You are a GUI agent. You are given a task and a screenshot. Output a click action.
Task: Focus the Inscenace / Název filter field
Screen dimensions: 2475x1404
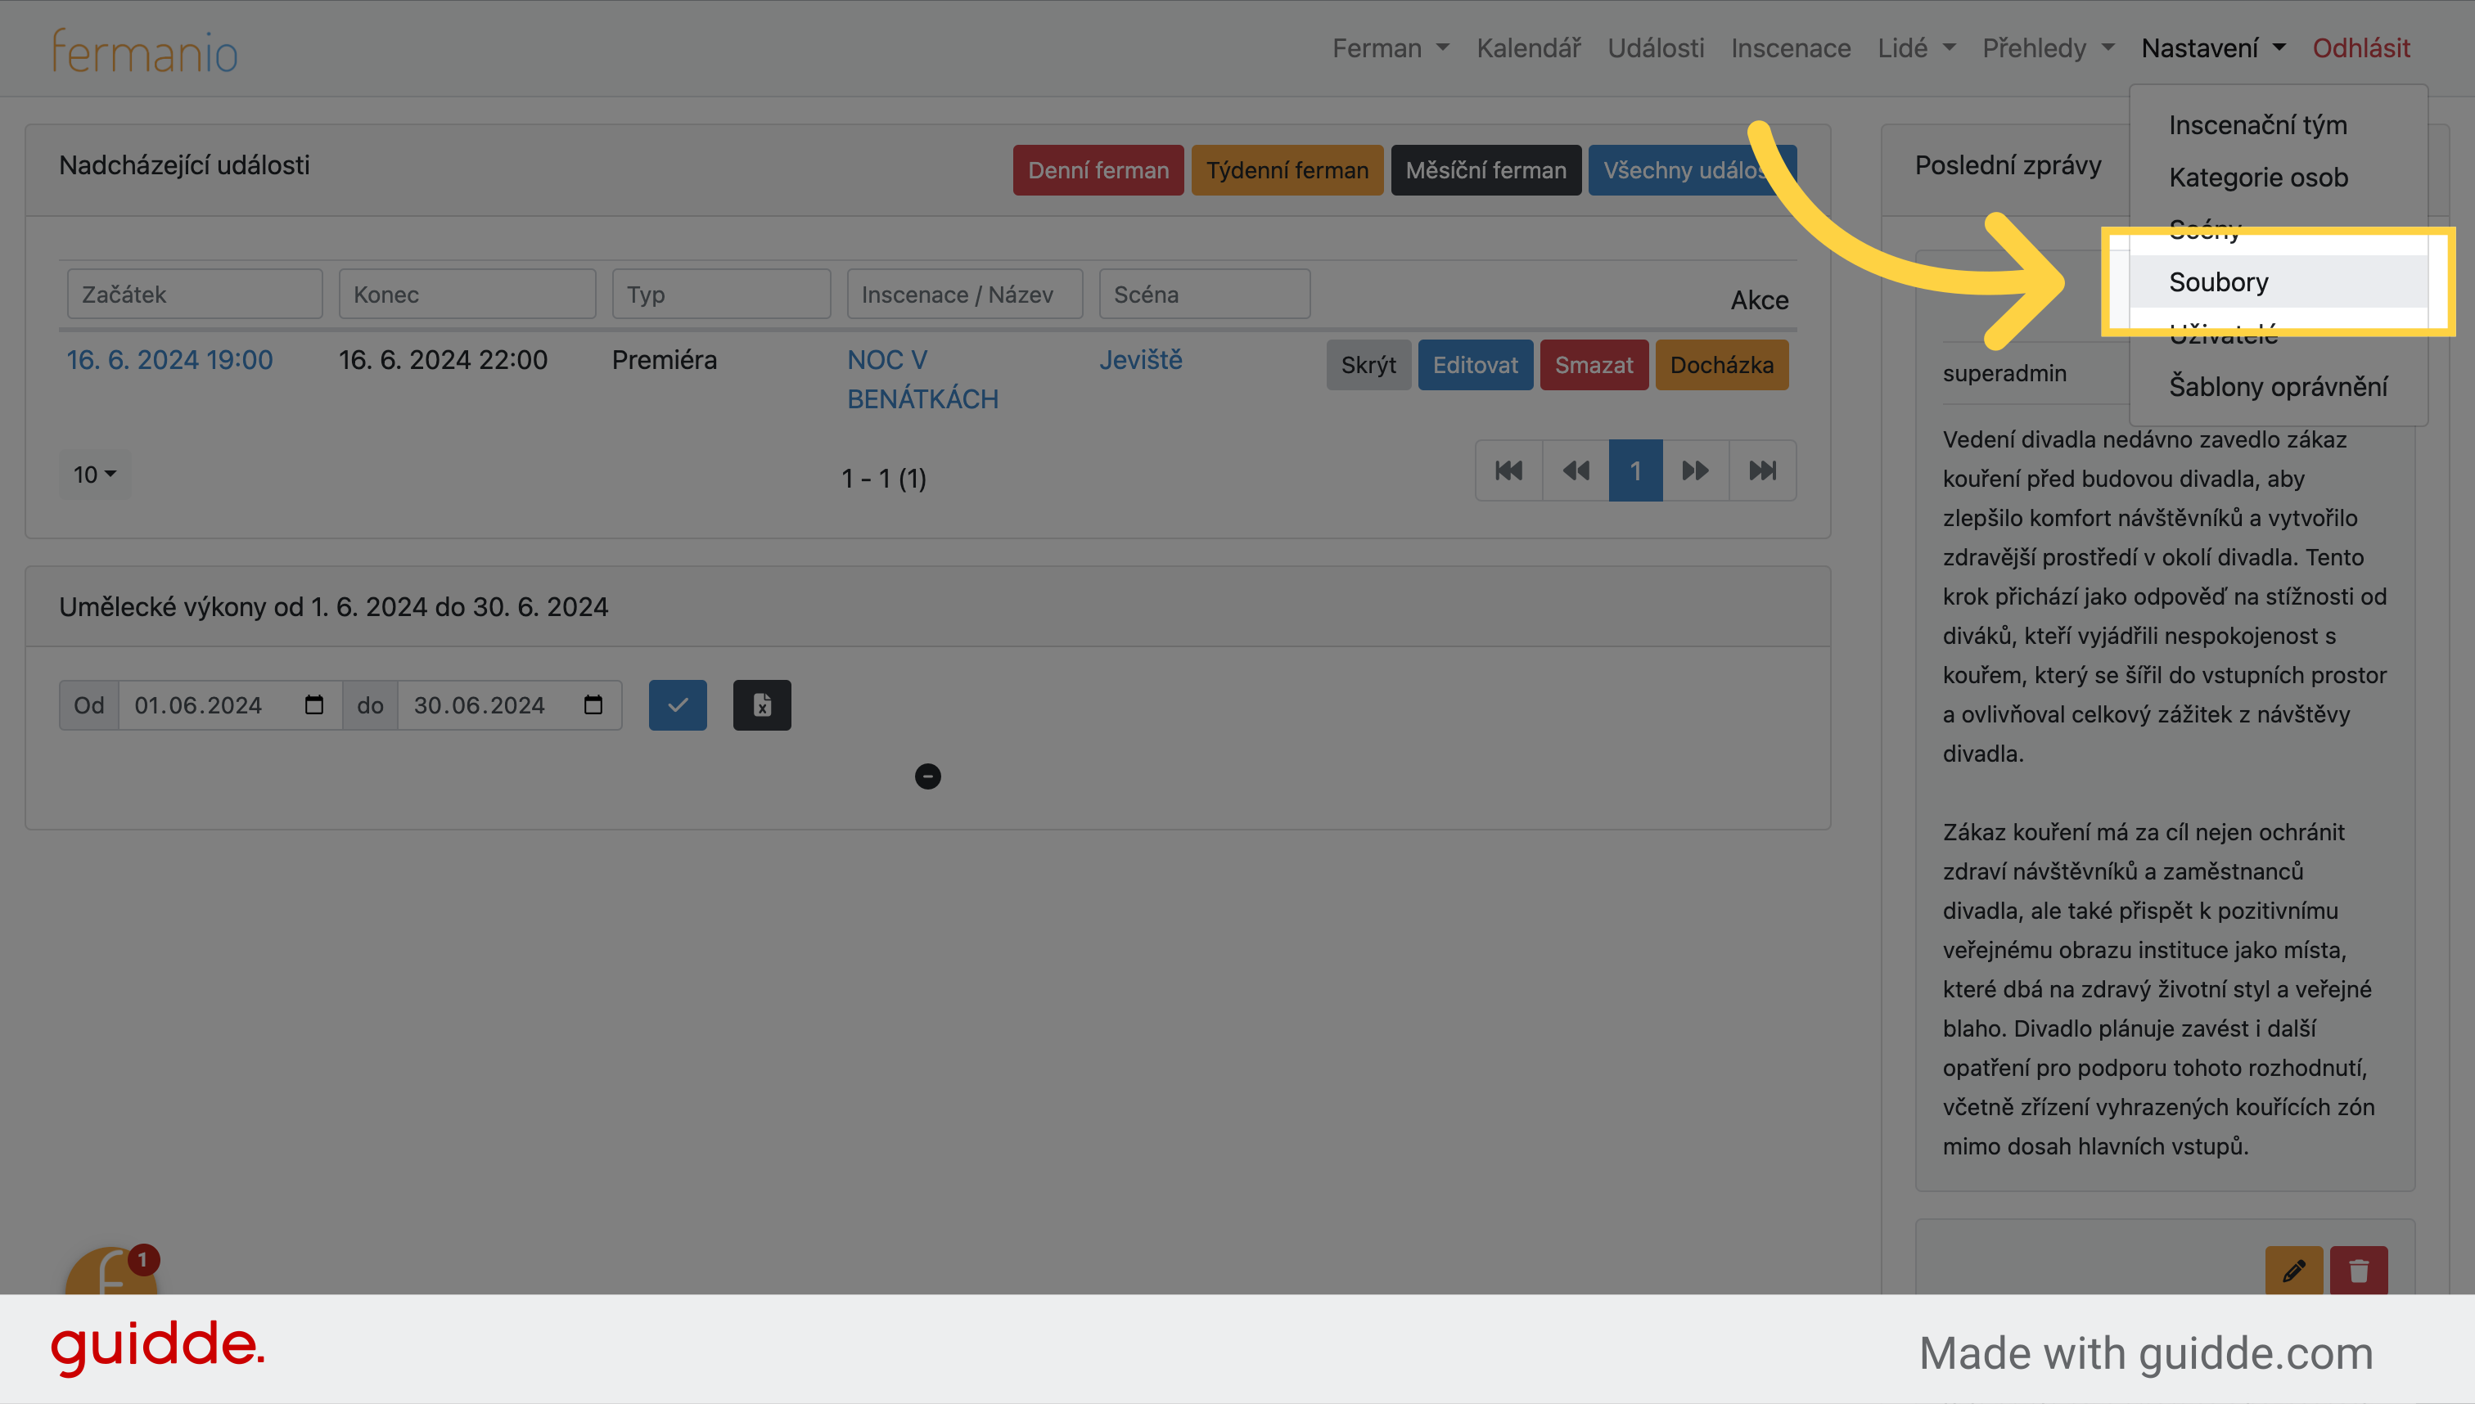click(964, 294)
